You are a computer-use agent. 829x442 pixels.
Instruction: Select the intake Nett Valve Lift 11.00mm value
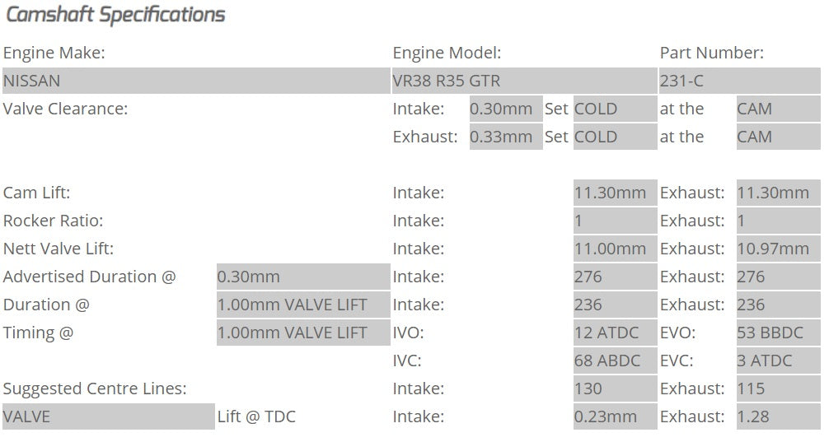click(615, 249)
